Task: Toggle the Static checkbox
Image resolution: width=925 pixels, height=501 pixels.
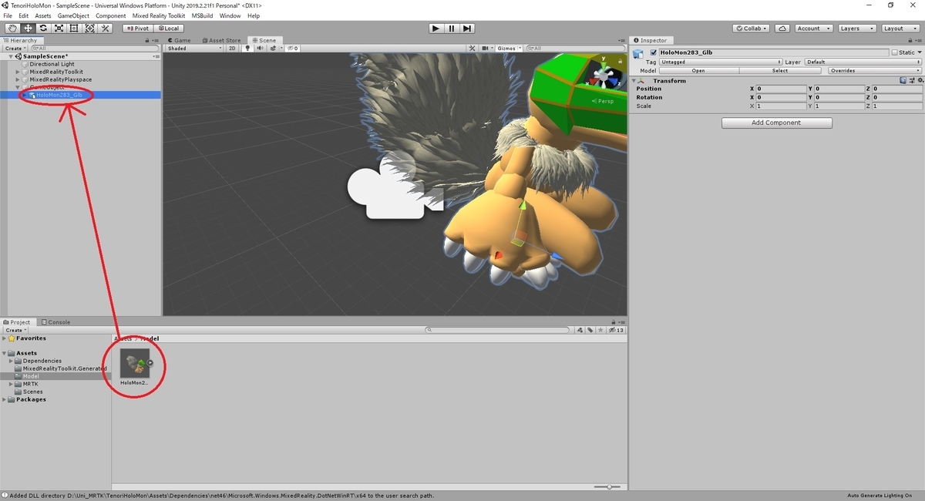Action: (894, 52)
